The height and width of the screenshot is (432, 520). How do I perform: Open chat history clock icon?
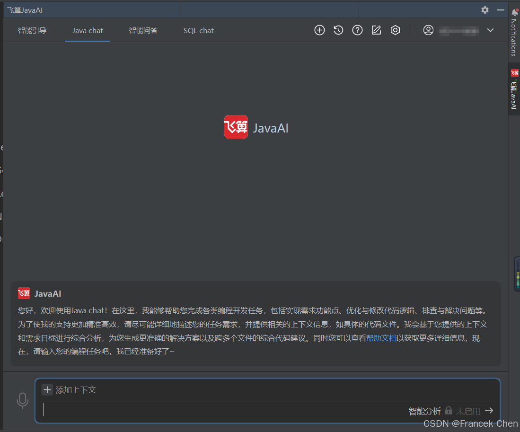pyautogui.click(x=338, y=30)
